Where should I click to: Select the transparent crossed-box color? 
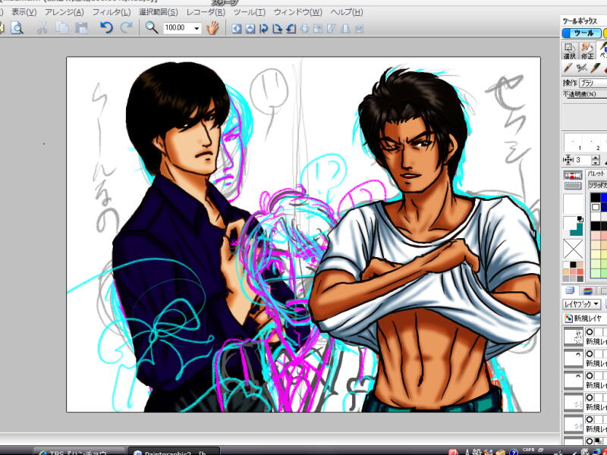point(573,249)
